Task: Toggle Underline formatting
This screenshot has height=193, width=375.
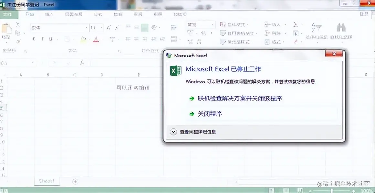Action: pyautogui.click(x=51, y=39)
